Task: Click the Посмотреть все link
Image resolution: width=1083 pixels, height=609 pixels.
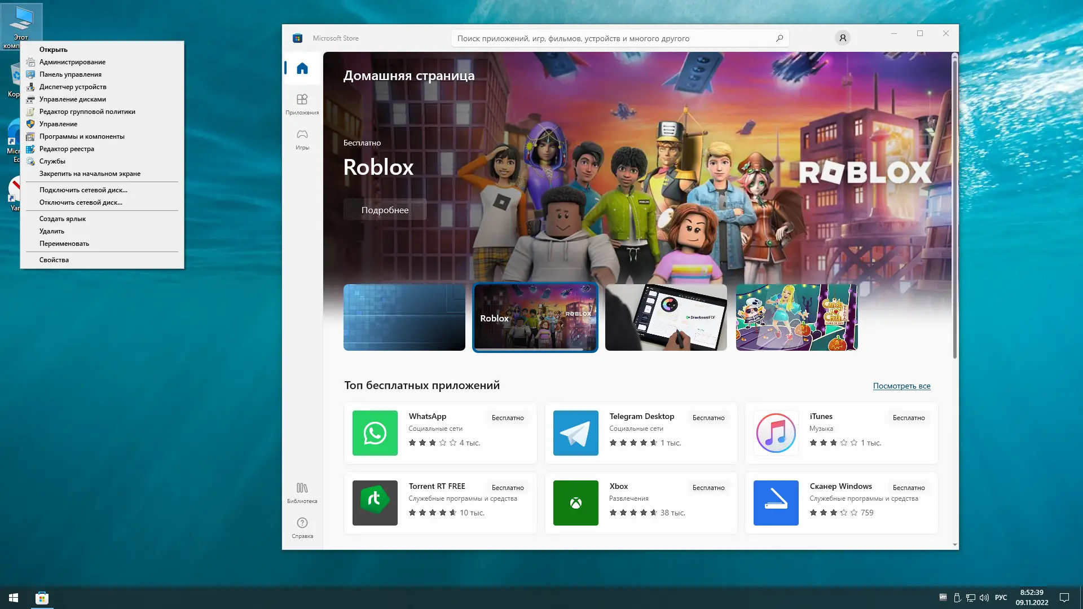Action: (901, 386)
